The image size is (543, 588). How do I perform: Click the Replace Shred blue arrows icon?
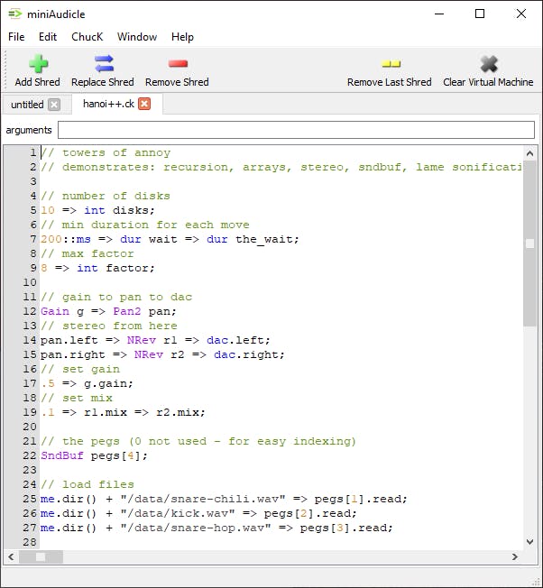(105, 63)
